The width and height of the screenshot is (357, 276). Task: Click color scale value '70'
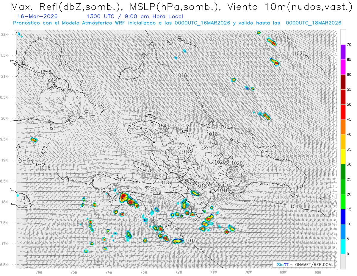click(x=349, y=45)
